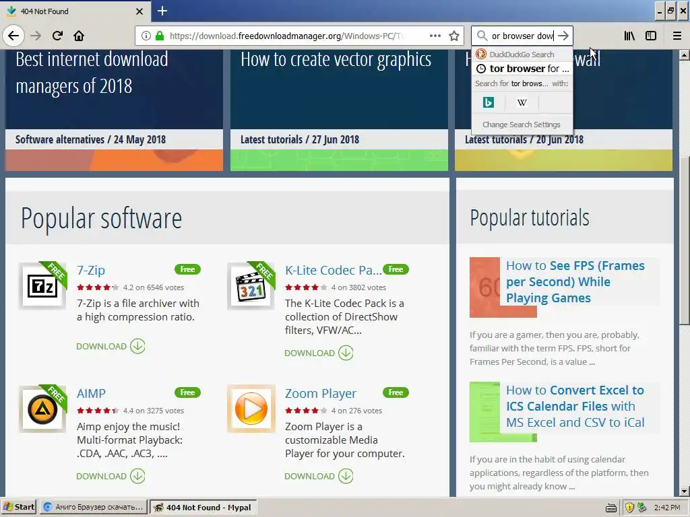The image size is (690, 517).
Task: Open 'How to See FPS' tutorial link
Action: pos(575,282)
